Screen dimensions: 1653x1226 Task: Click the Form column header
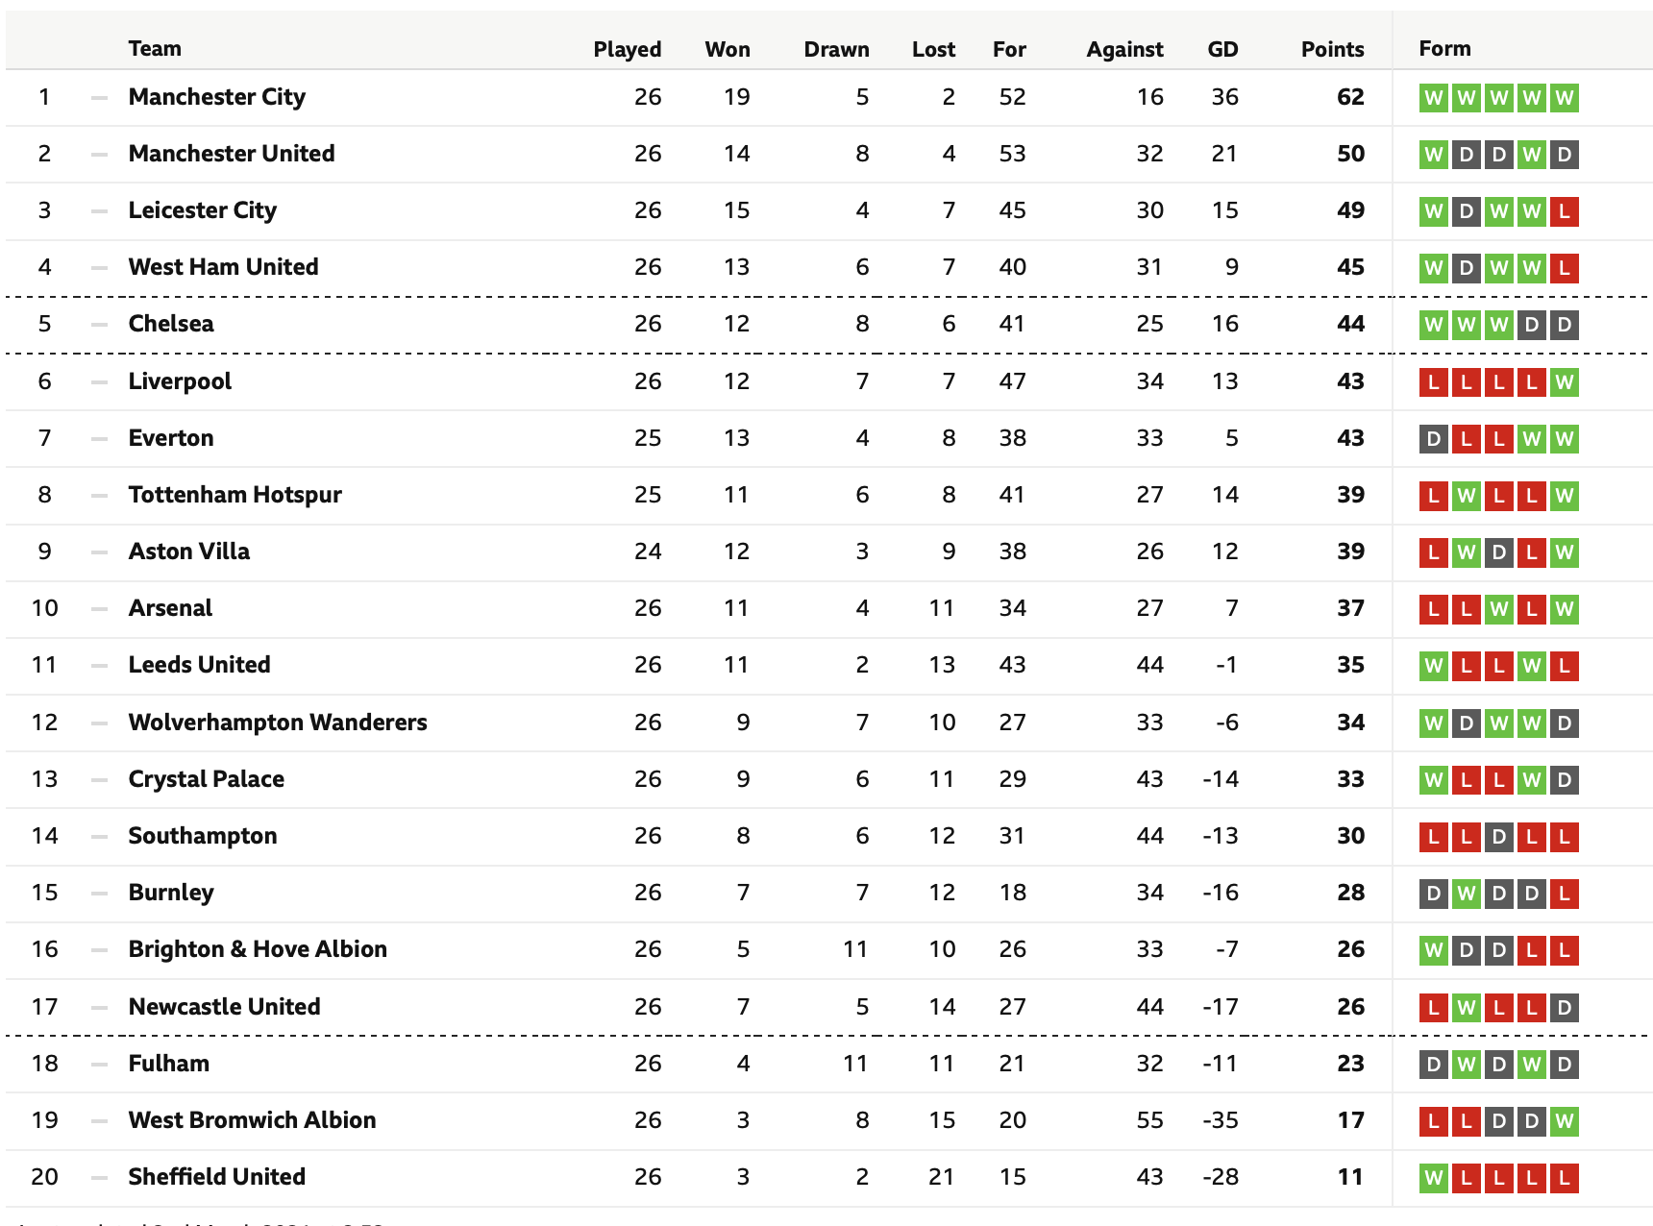1444,49
